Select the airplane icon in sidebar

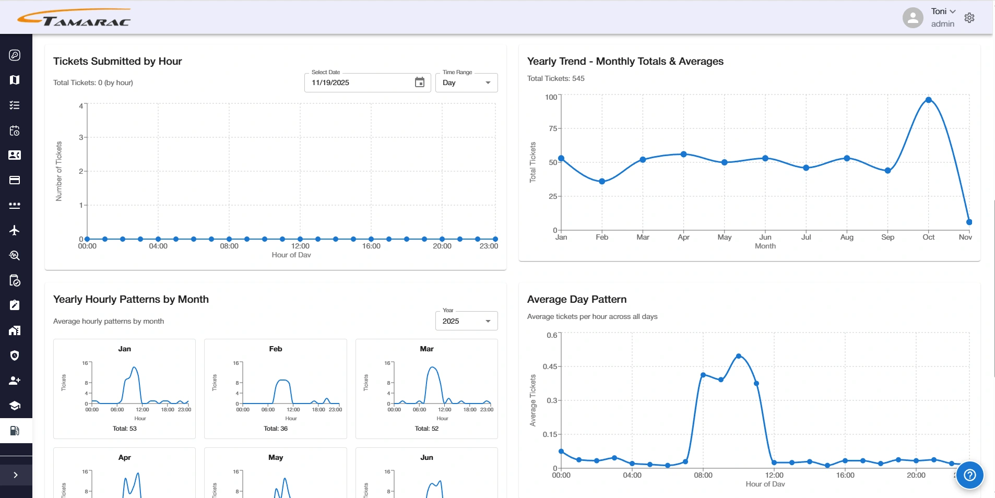coord(15,230)
